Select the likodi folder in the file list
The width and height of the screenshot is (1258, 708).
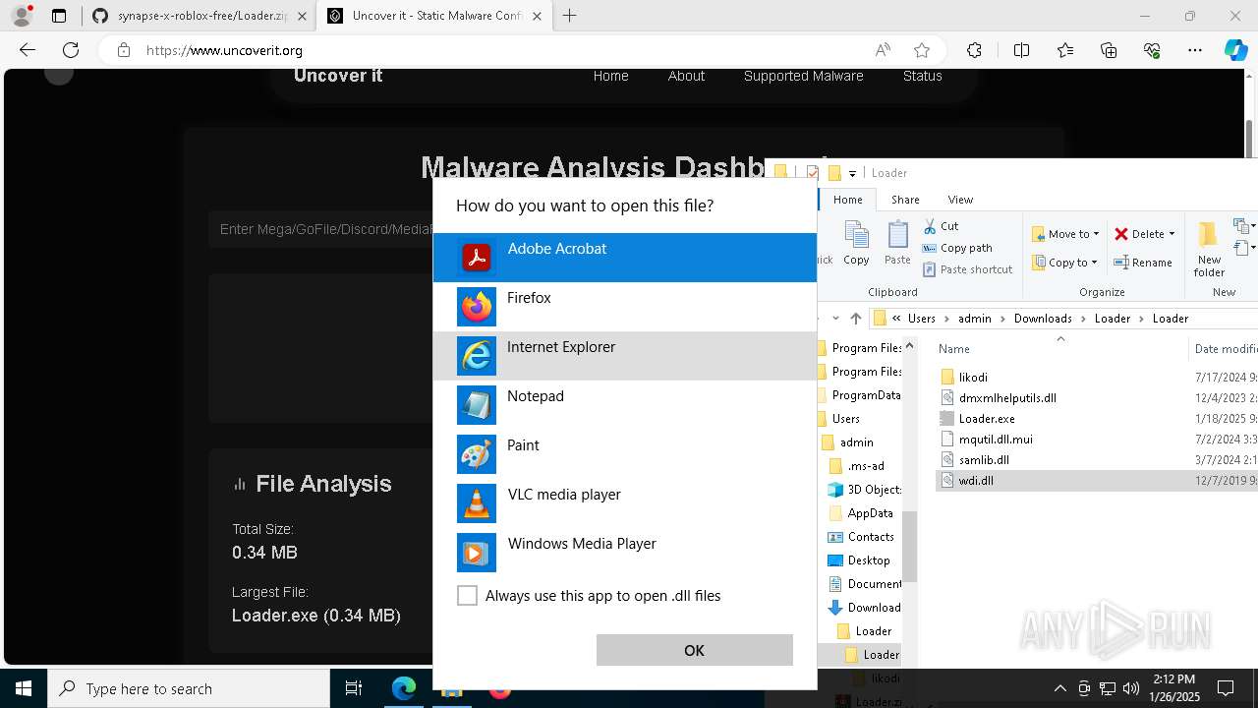pyautogui.click(x=973, y=378)
